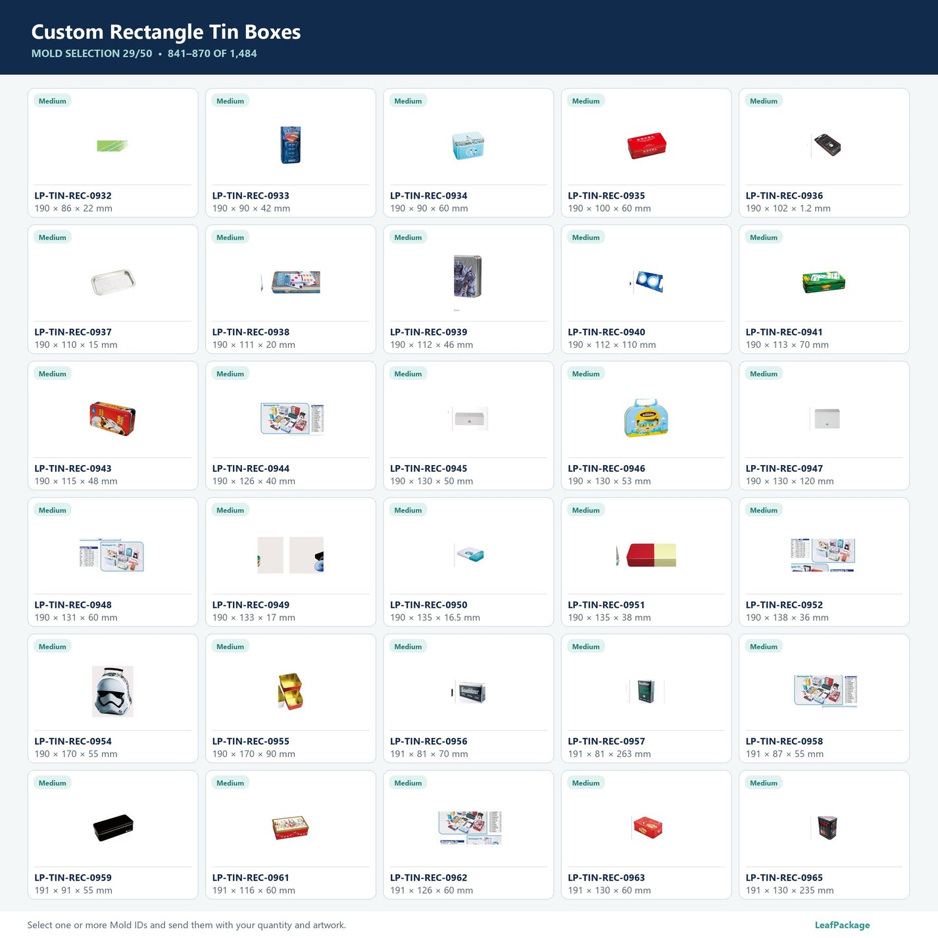This screenshot has height=938, width=938.
Task: Click the footer instruction about Mold IDs
Action: click(x=187, y=925)
